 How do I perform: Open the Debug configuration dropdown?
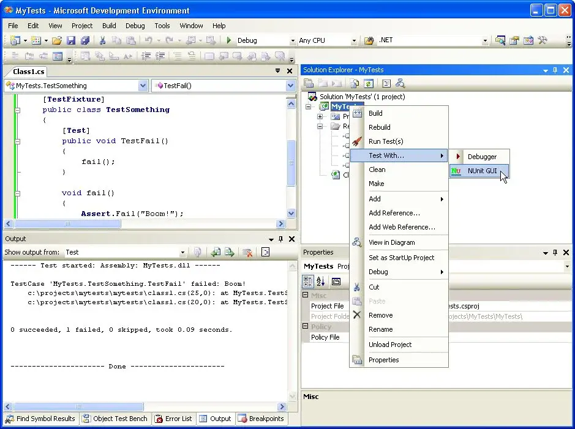292,40
